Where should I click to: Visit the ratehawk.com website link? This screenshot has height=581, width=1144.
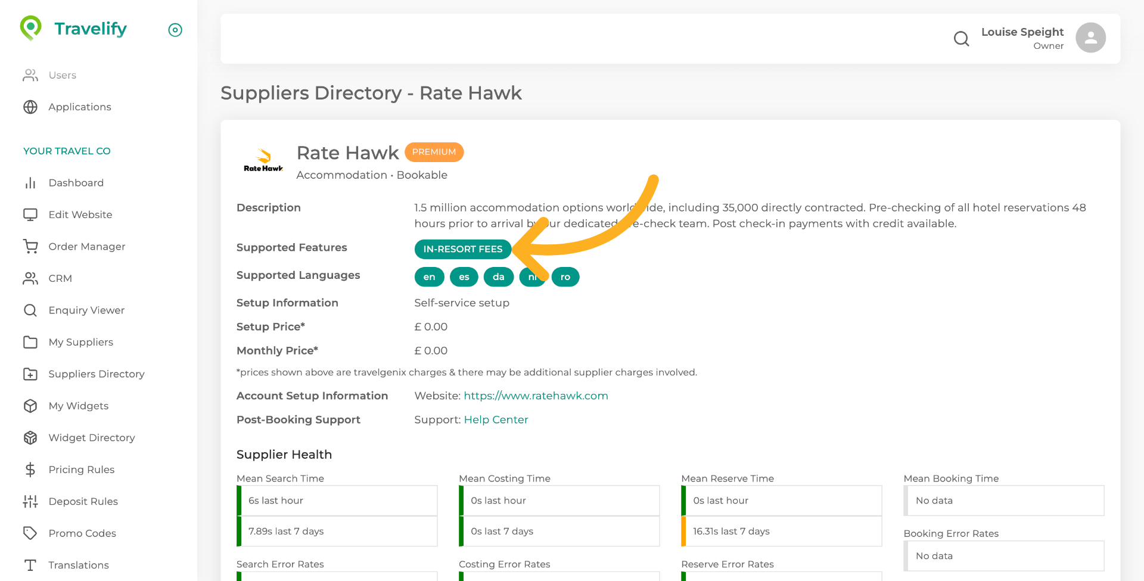point(535,395)
